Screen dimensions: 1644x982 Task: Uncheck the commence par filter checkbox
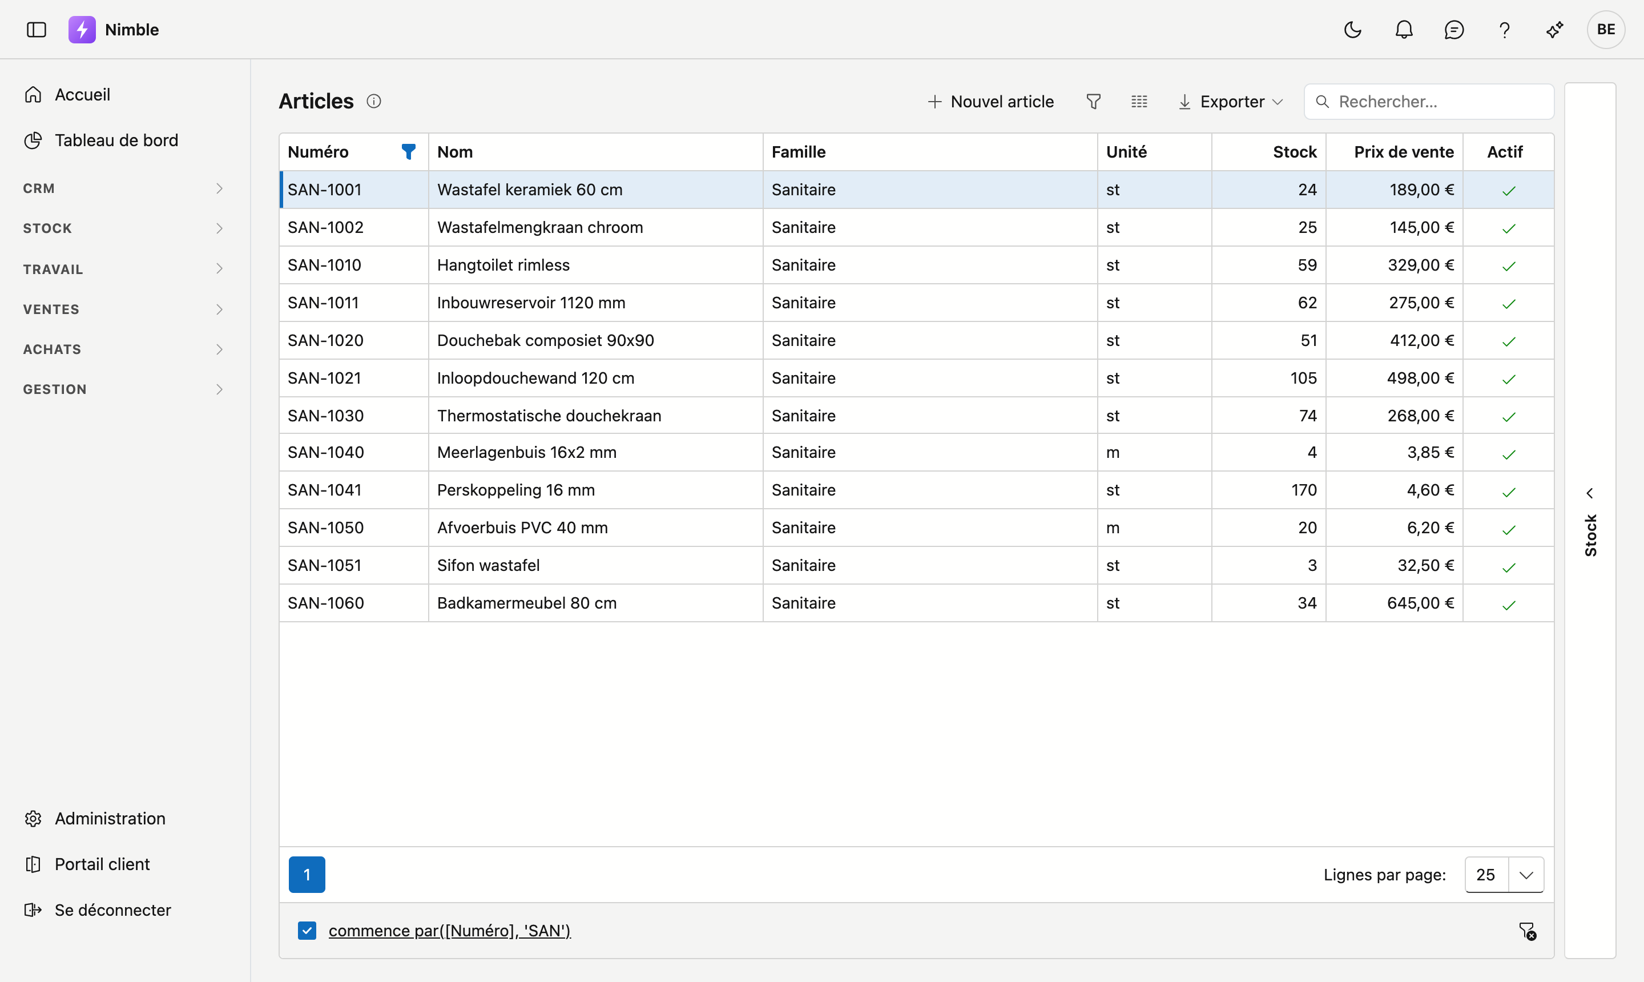[x=307, y=931]
